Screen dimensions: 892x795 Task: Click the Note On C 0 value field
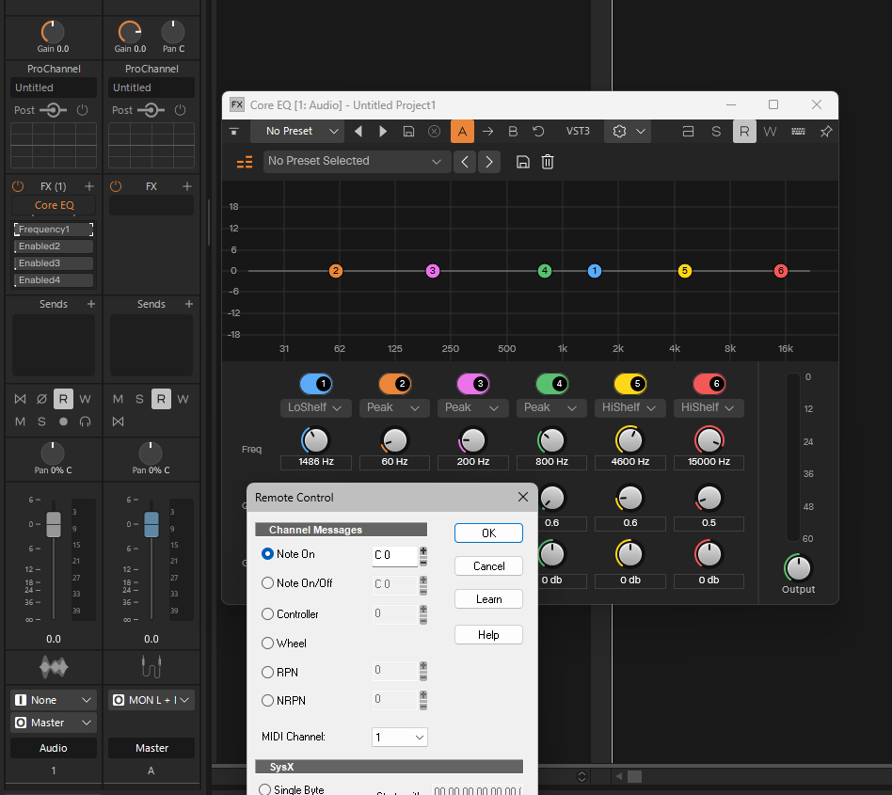coord(395,555)
